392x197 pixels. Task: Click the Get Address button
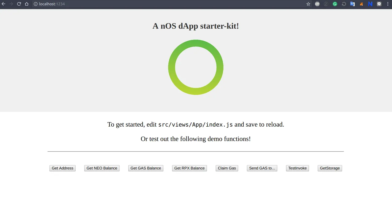click(x=62, y=168)
